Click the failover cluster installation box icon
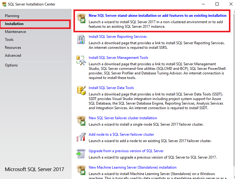This screenshot has height=179, width=235. (81, 121)
